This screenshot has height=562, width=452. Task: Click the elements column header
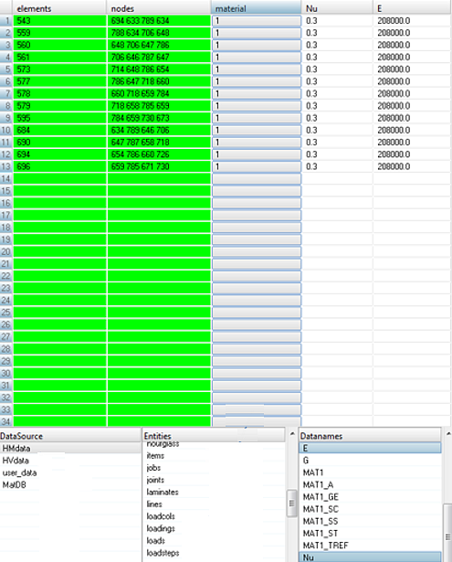click(x=59, y=8)
